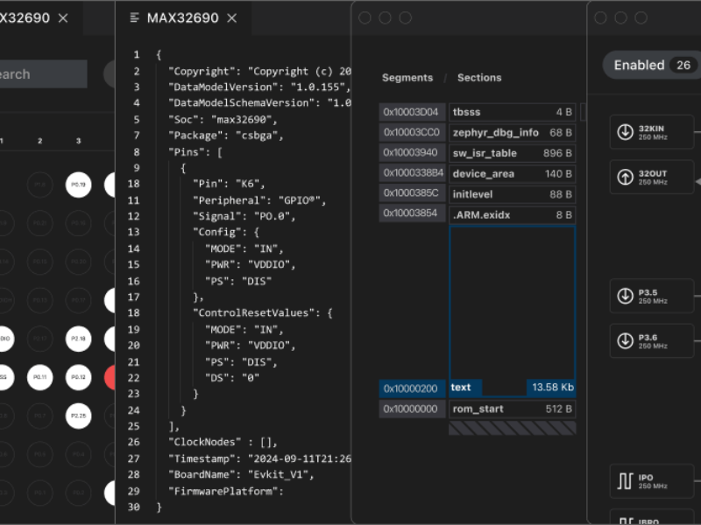Toggle the Enabled filter pill
The height and width of the screenshot is (525, 701).
[x=649, y=65]
